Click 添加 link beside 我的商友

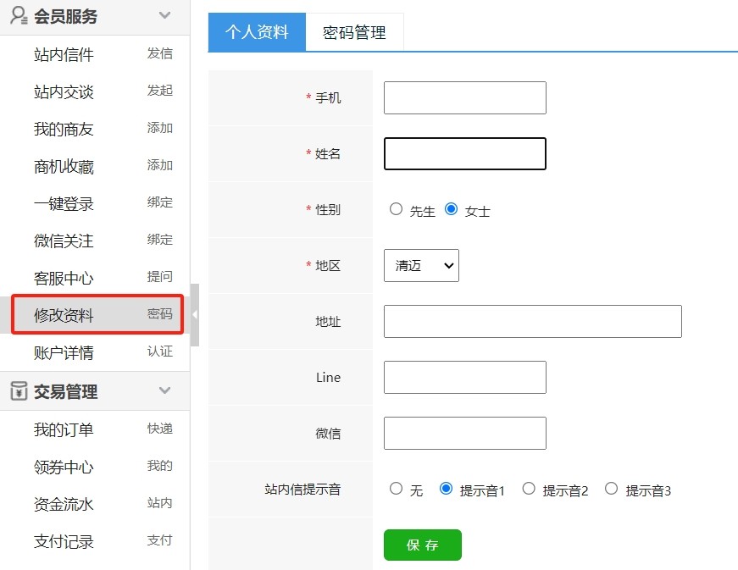(x=160, y=127)
